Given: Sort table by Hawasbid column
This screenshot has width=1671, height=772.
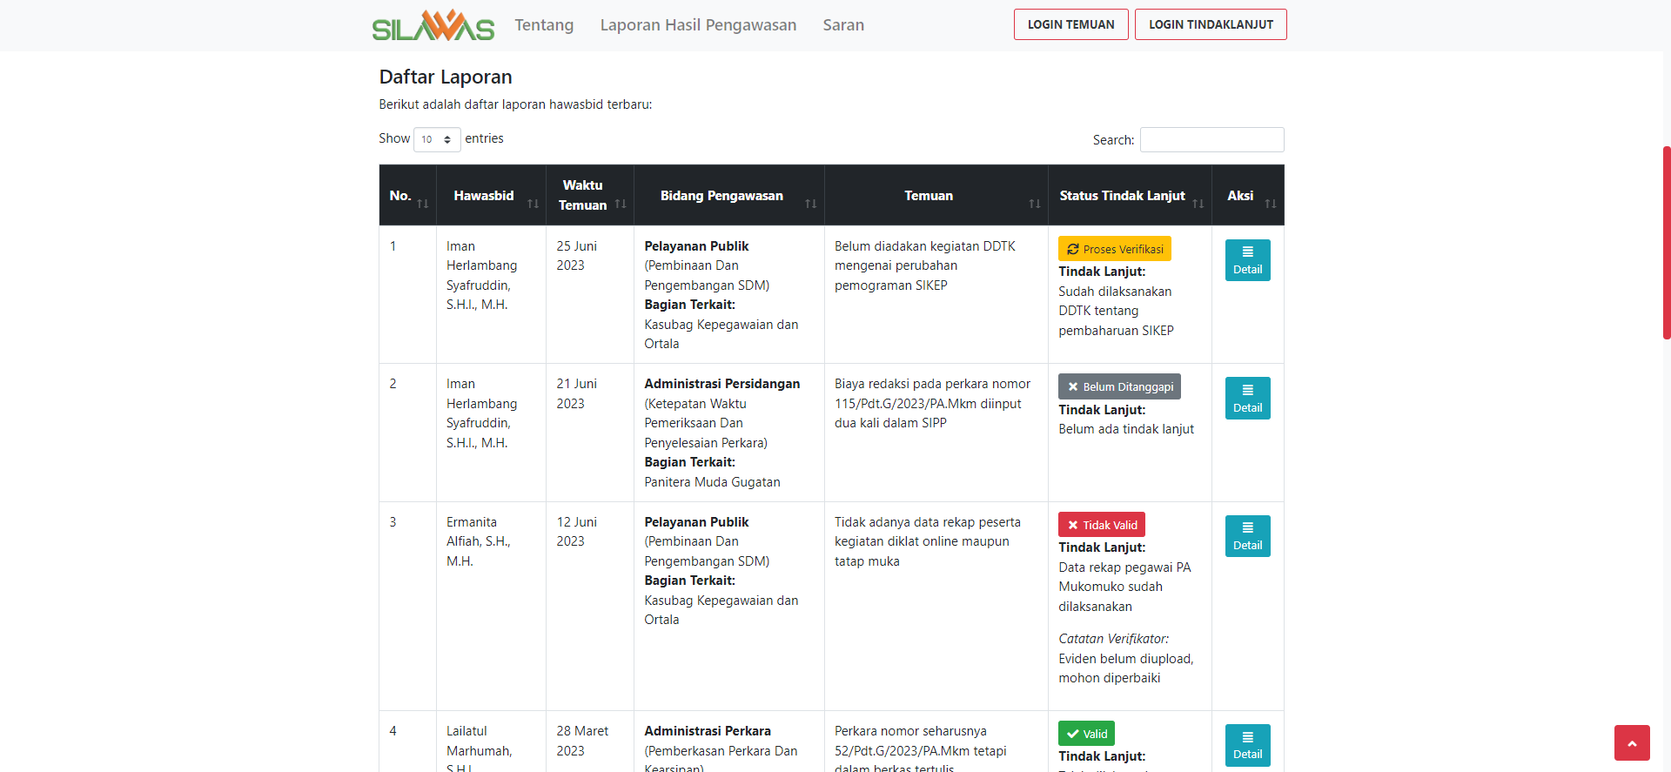Looking at the screenshot, I should click(490, 196).
